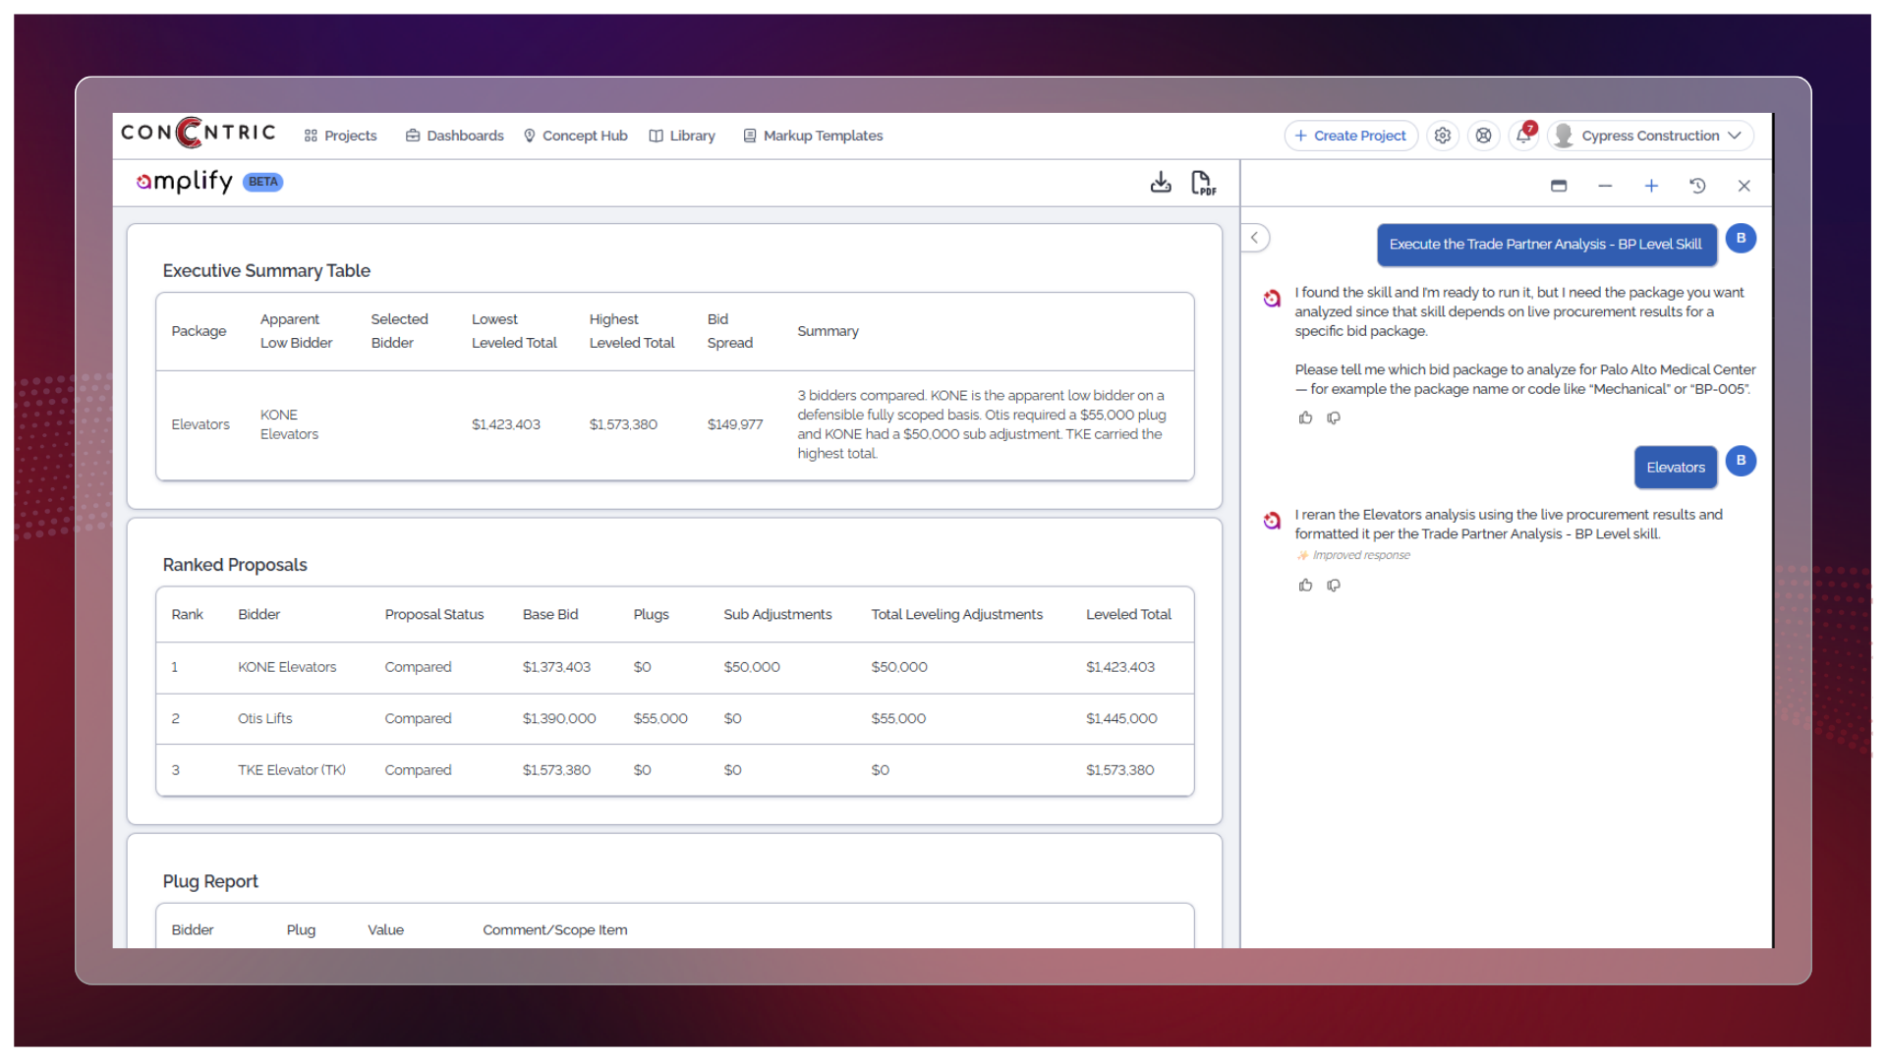1887x1061 pixels.
Task: Open the Projects menu item
Action: 340,136
